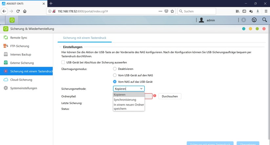Switch to Sicherung mit einem Tastendruck tab
The height and width of the screenshot is (145, 270).
click(x=85, y=38)
